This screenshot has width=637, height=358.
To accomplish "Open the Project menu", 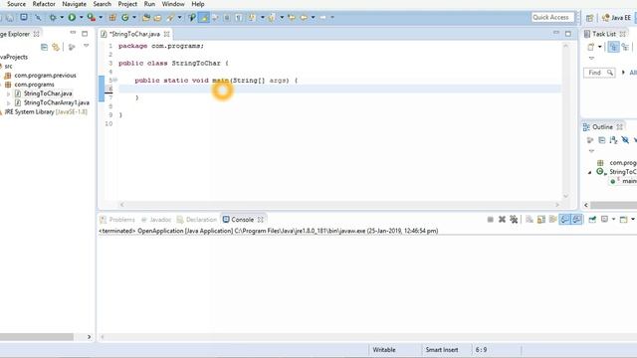I will [127, 4].
